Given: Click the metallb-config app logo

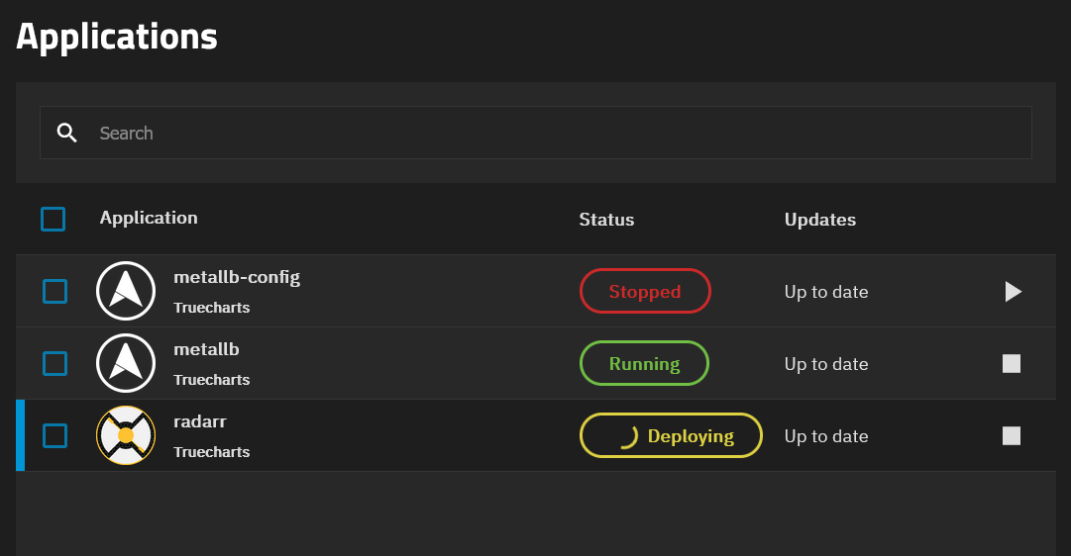Looking at the screenshot, I should tap(126, 291).
